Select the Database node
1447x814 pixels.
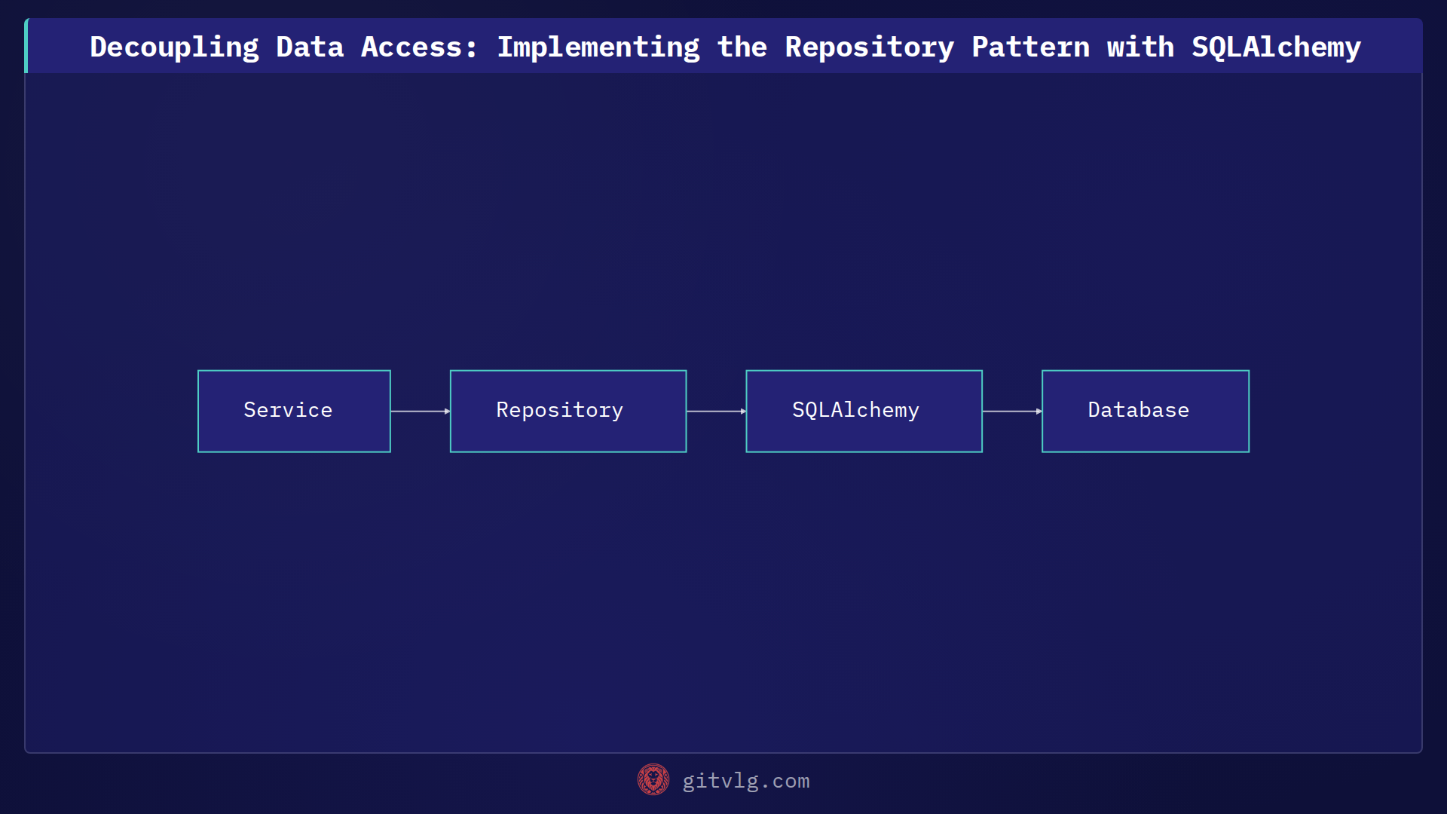pyautogui.click(x=1146, y=411)
